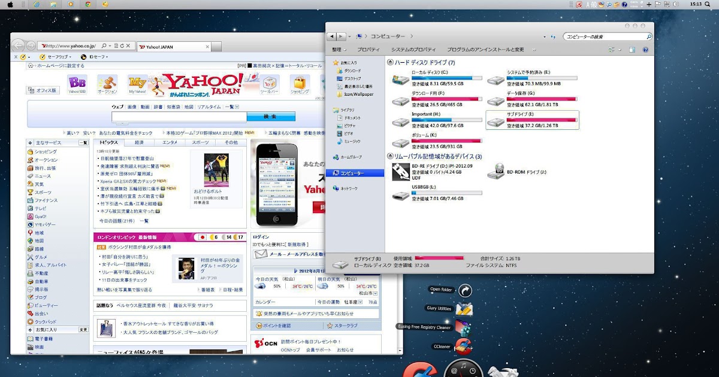Click the Yahoo shopping bag icon
The width and height of the screenshot is (719, 377).
(300, 84)
